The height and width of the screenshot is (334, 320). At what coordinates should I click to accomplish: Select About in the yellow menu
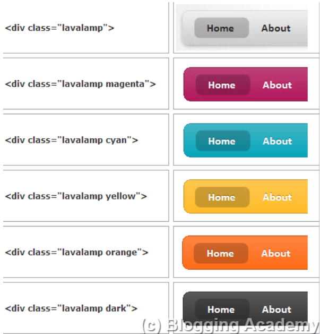coord(277,197)
